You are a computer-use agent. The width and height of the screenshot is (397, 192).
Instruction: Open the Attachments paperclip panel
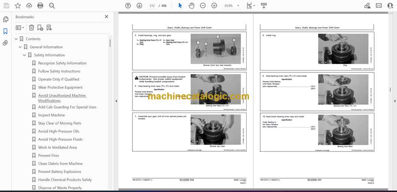click(x=6, y=43)
